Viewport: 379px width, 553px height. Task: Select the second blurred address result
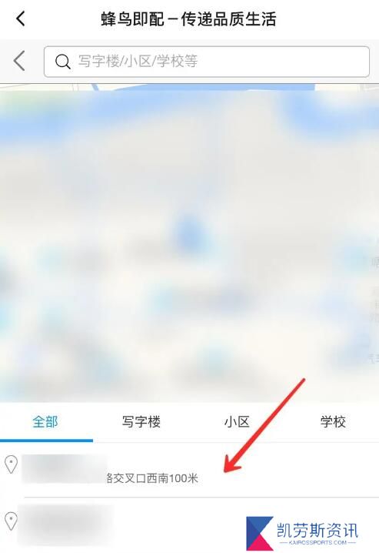189,525
